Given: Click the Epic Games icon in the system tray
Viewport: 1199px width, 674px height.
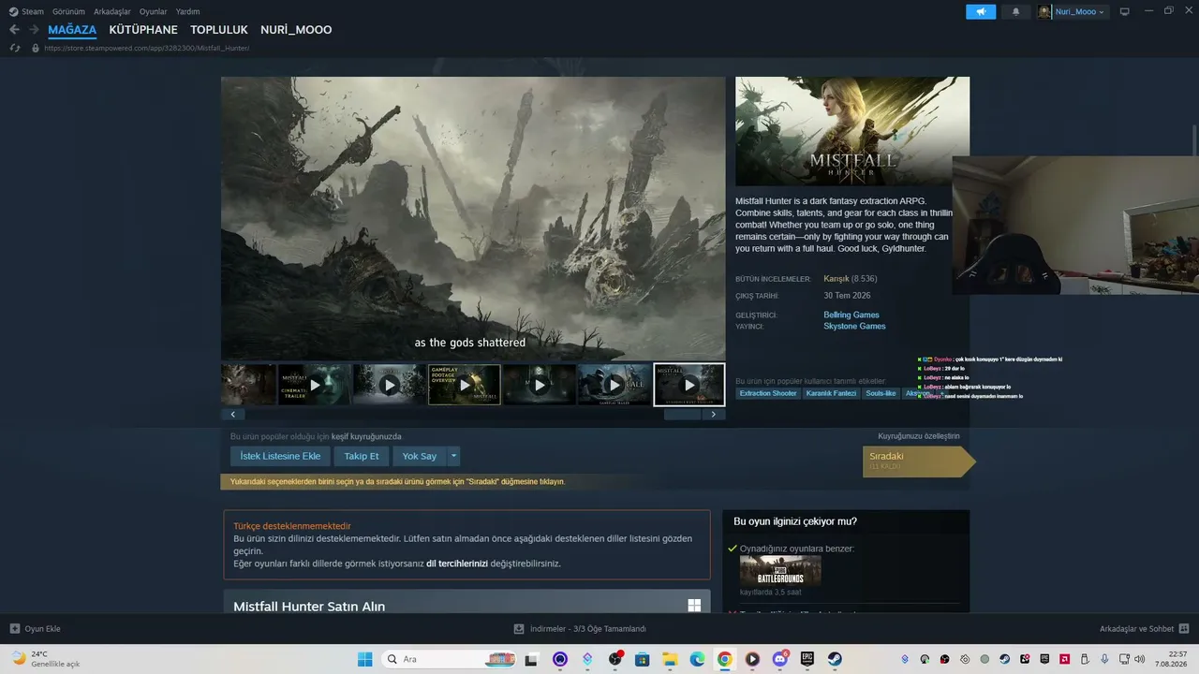Looking at the screenshot, I should coord(1045,659).
